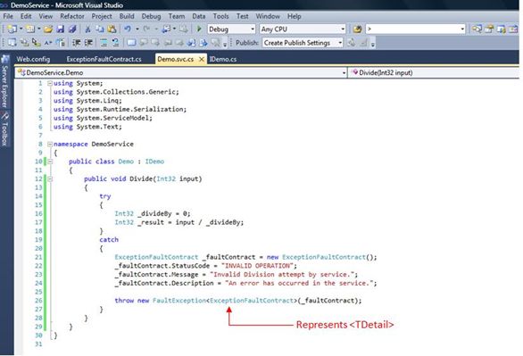Click the Redo arrow icon

pyautogui.click(x=146, y=29)
